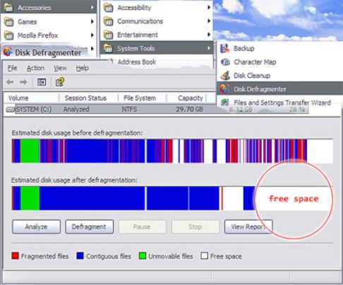Open the File menu
The image size is (343, 285).
(x=13, y=68)
